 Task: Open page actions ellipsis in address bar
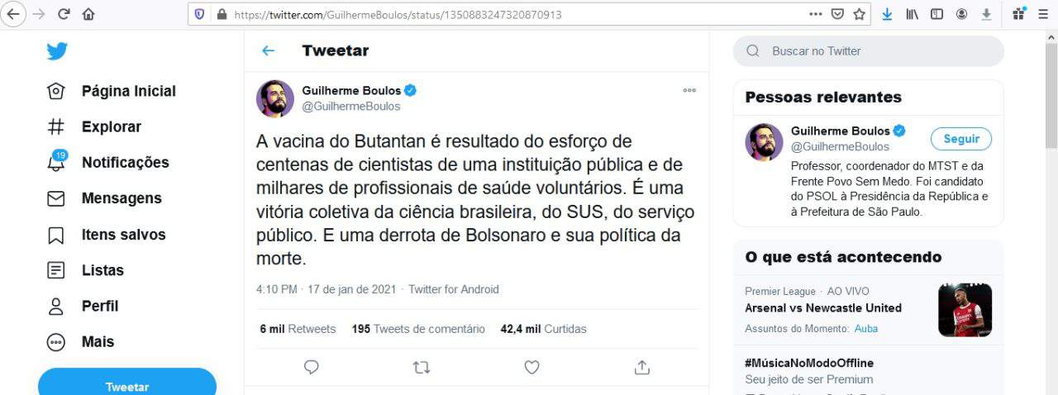(x=816, y=14)
